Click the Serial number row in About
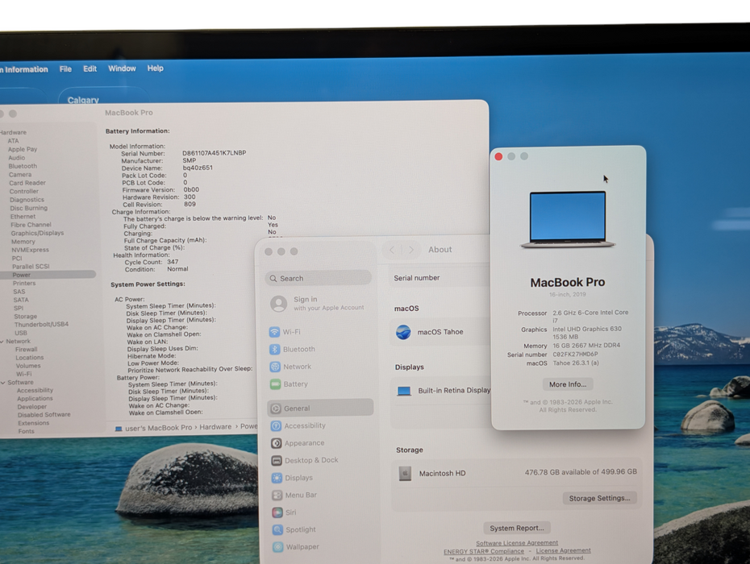 pos(439,278)
